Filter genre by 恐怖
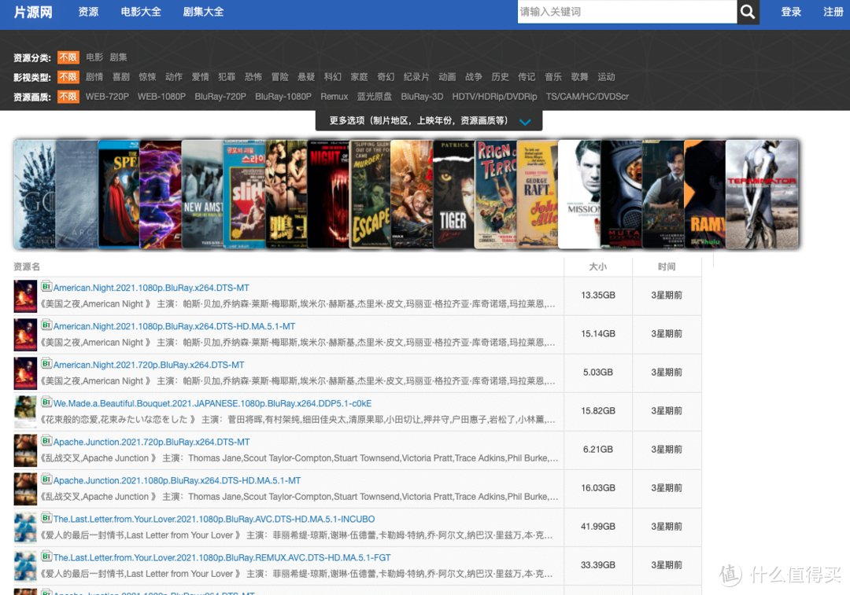 click(x=253, y=77)
